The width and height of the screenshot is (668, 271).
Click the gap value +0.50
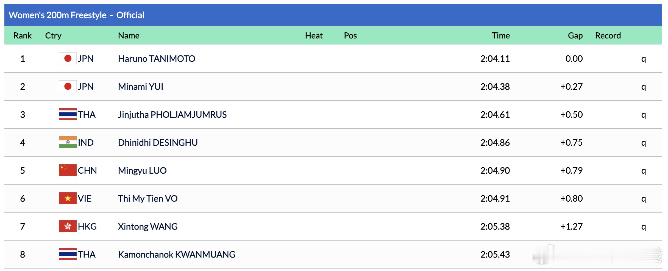(x=572, y=115)
